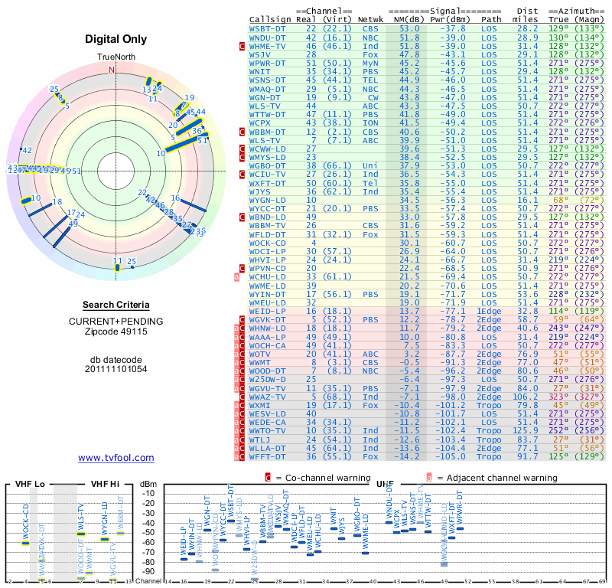612x588 pixels.
Task: Click the WNDU-DT bar in the UHF chart
Action: coord(389,522)
